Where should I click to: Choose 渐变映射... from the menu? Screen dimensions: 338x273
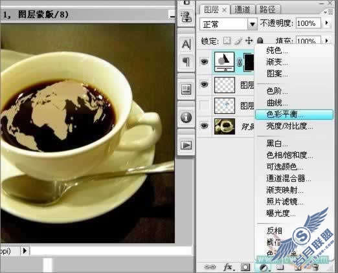[285, 190]
